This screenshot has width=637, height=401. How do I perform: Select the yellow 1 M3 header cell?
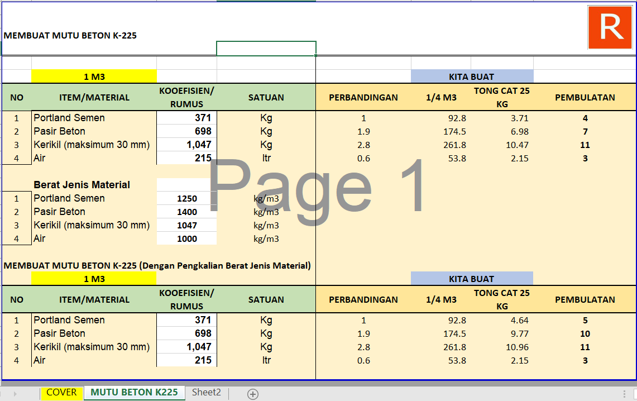pyautogui.click(x=95, y=76)
